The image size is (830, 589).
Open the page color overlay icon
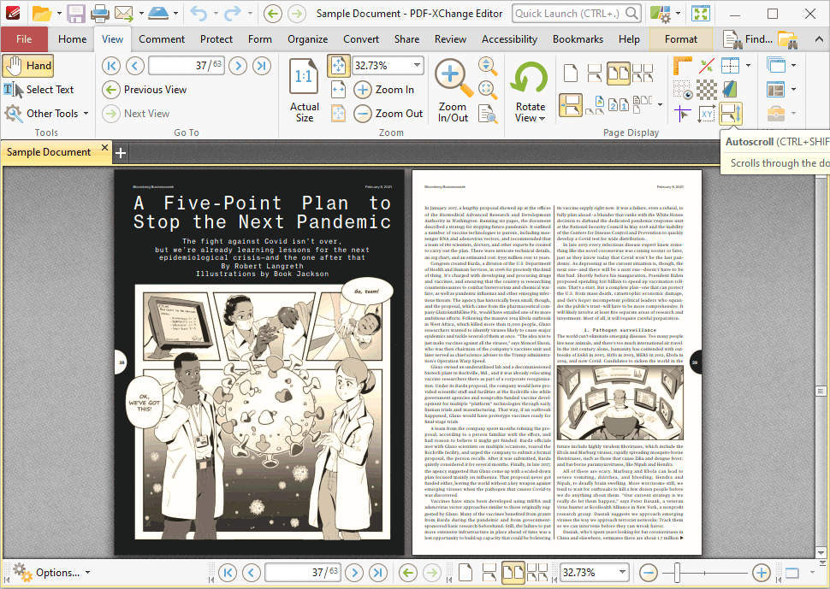click(730, 90)
